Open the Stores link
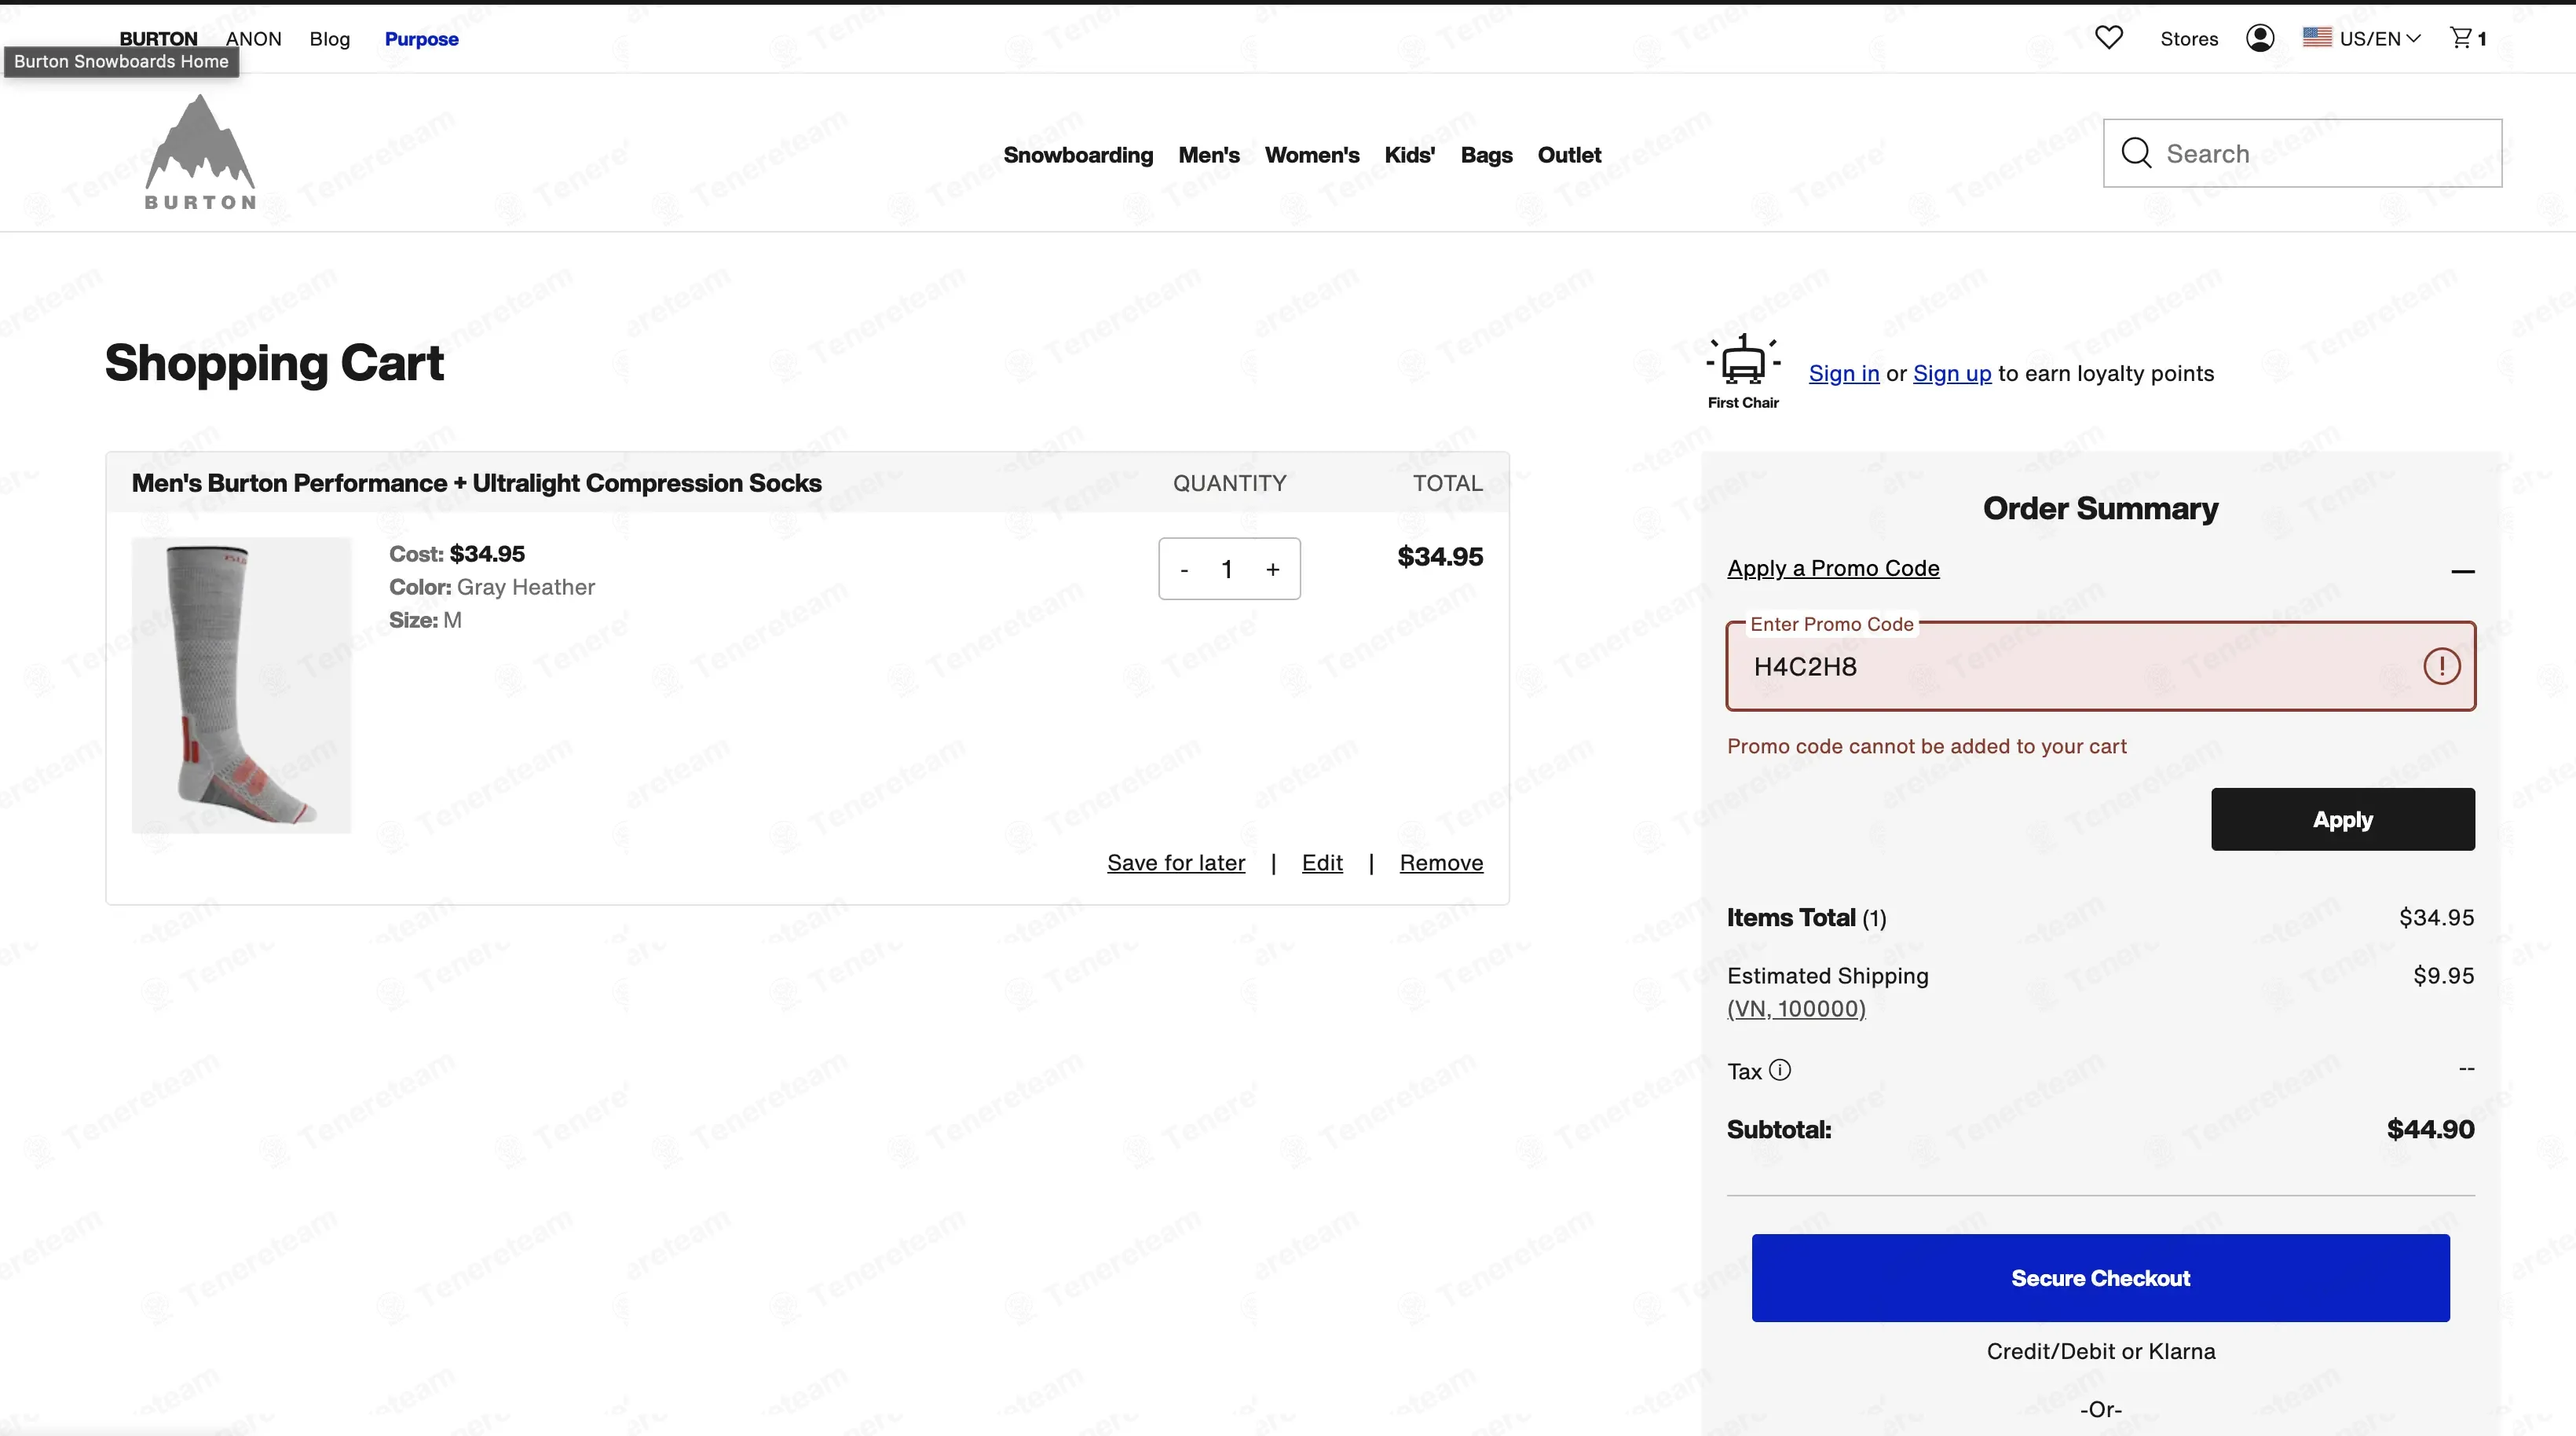2576x1436 pixels. pyautogui.click(x=2189, y=39)
